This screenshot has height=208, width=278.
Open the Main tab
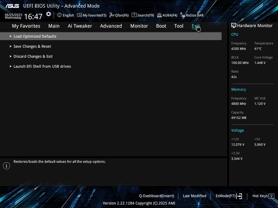tap(54, 26)
